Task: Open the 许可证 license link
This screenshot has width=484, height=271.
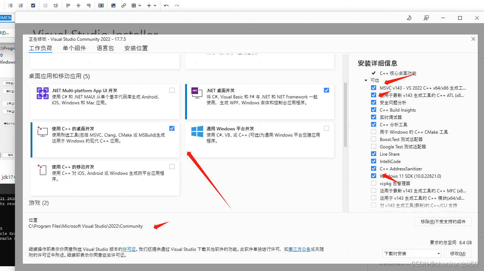Action: [x=129, y=249]
